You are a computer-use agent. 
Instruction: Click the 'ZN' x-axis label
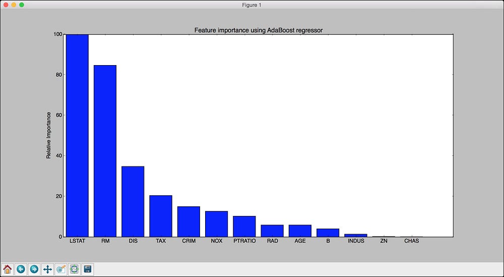coord(384,241)
